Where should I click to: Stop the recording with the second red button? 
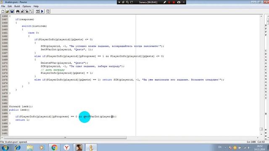(x=174, y=2)
